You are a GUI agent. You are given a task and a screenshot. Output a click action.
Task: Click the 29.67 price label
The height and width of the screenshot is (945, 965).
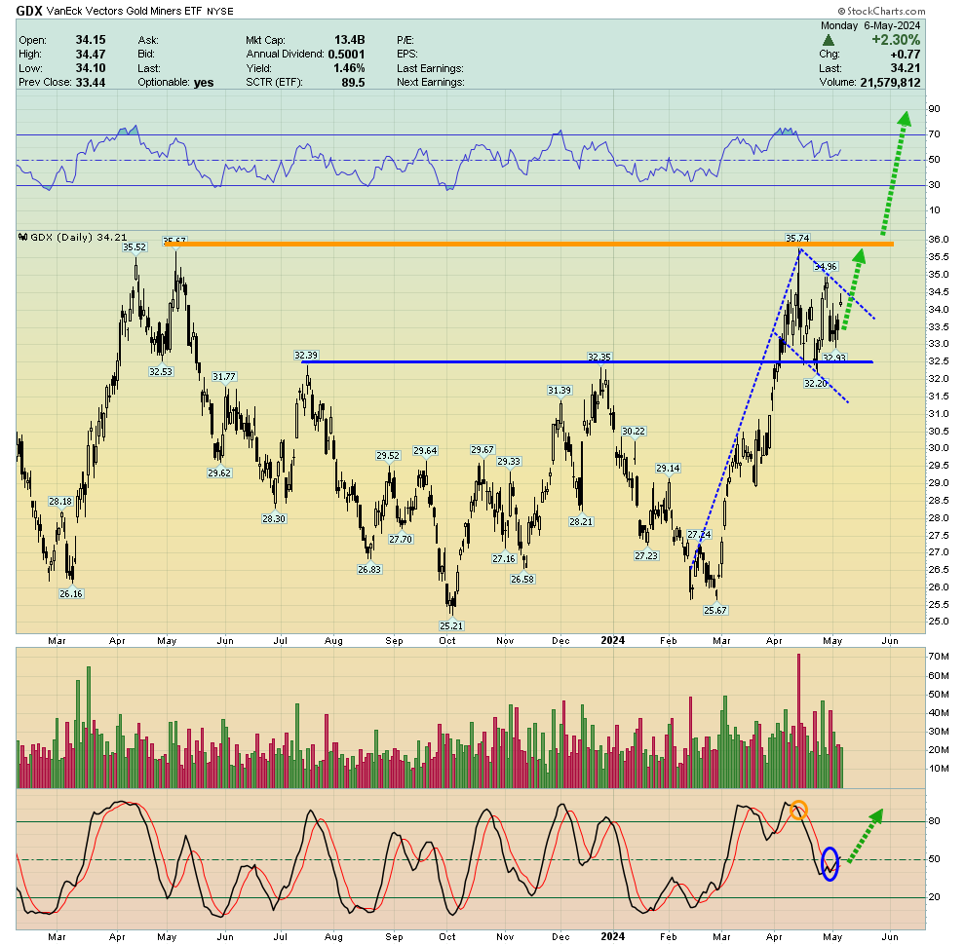(x=482, y=450)
